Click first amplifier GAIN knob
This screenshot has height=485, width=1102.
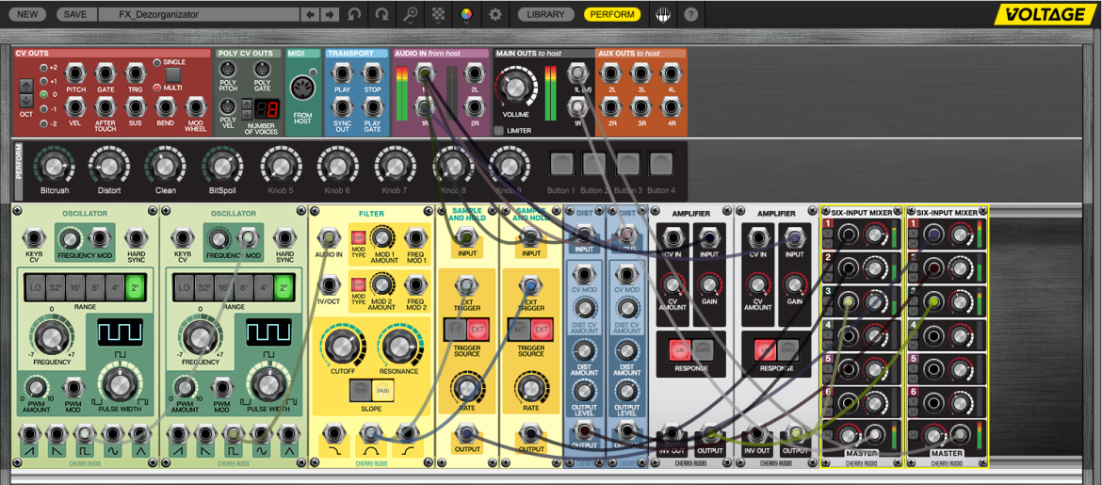[x=708, y=284]
